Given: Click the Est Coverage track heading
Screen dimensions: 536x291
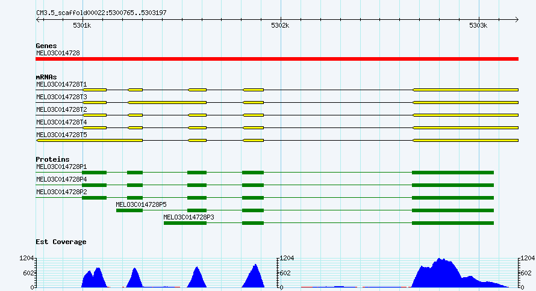Looking at the screenshot, I should [61, 242].
